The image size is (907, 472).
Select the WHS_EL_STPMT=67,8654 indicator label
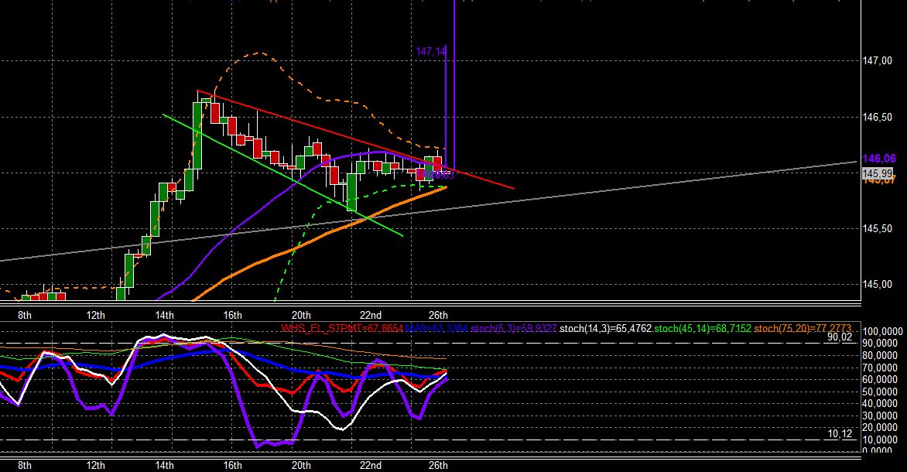point(342,329)
